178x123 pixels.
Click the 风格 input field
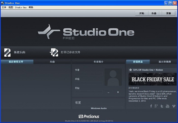[89, 83]
